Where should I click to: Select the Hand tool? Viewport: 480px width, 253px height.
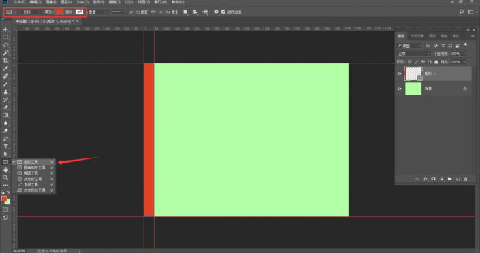point(5,169)
